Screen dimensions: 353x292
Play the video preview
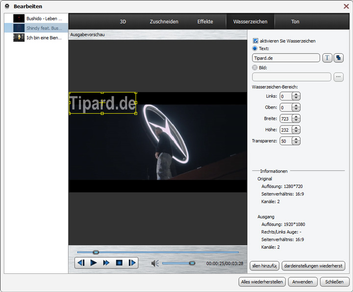(x=94, y=263)
